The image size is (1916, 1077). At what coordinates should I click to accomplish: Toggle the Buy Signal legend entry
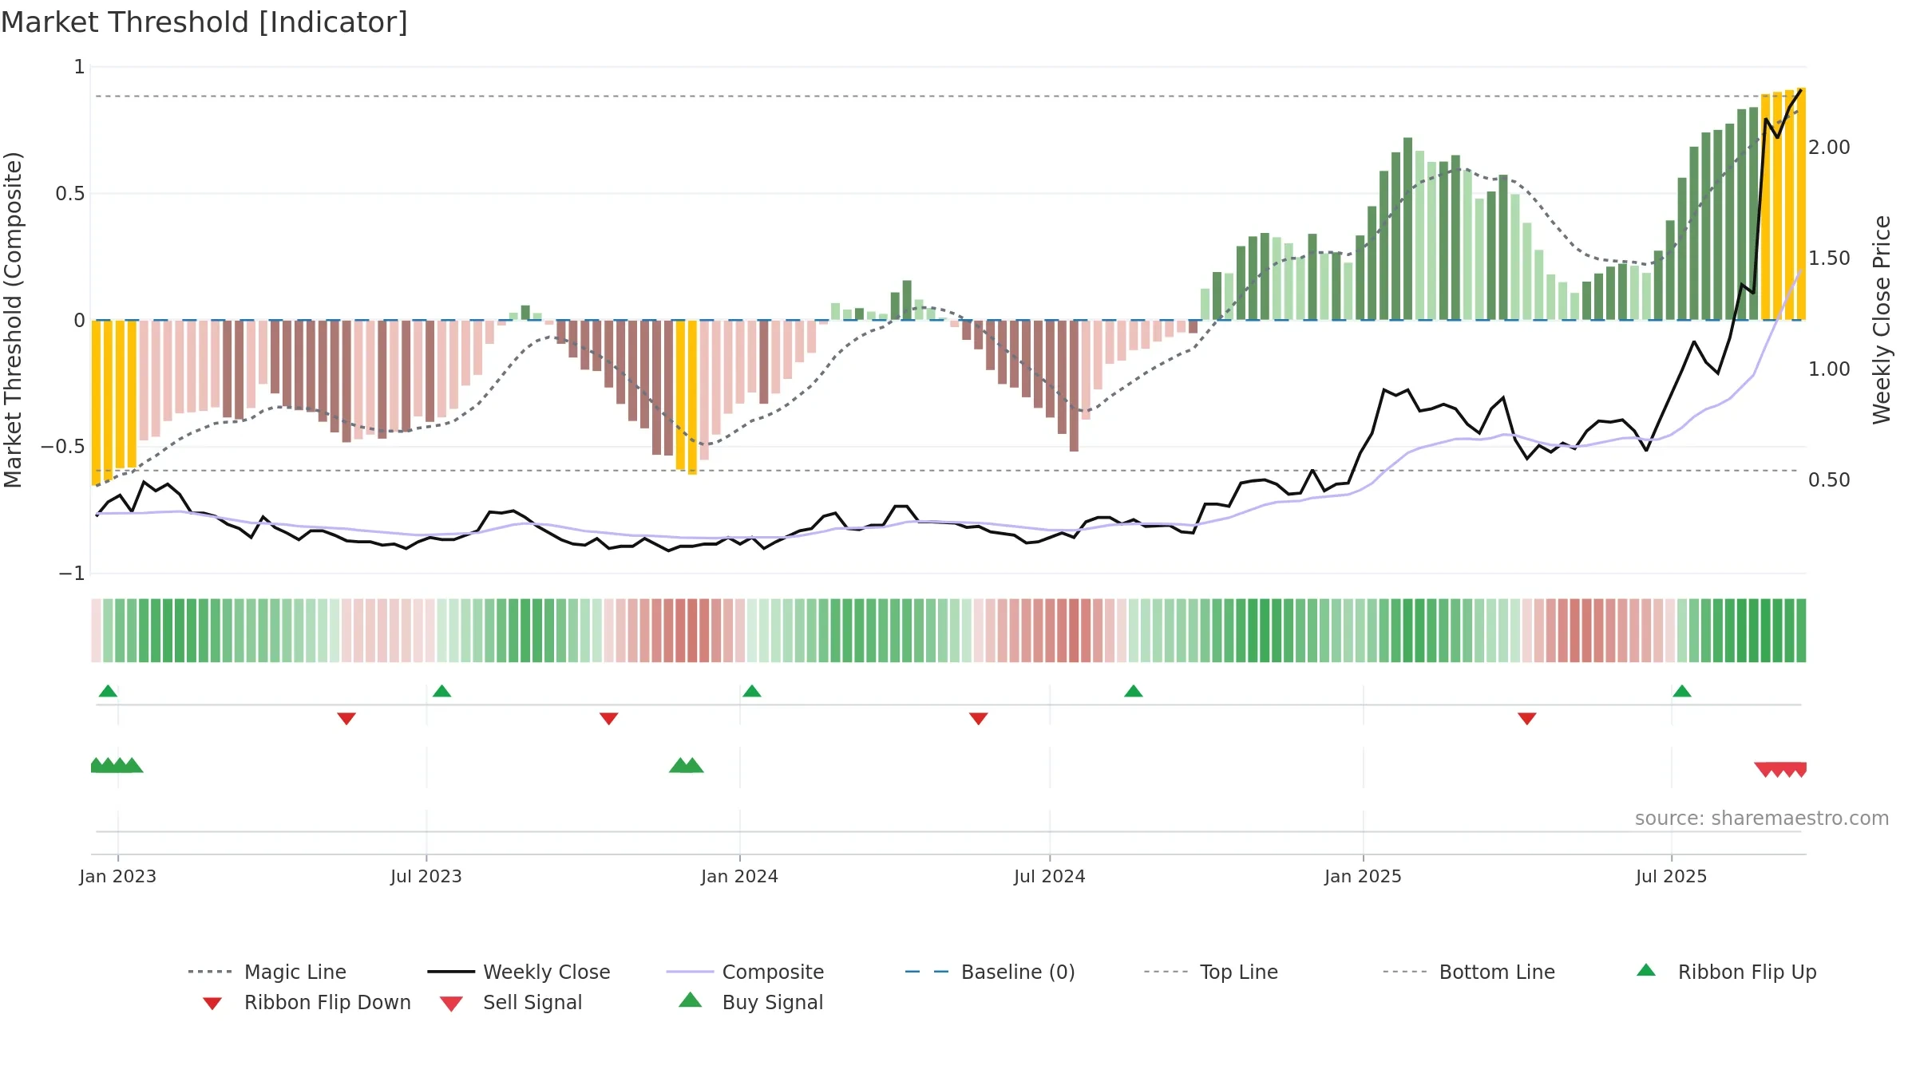click(x=750, y=1002)
